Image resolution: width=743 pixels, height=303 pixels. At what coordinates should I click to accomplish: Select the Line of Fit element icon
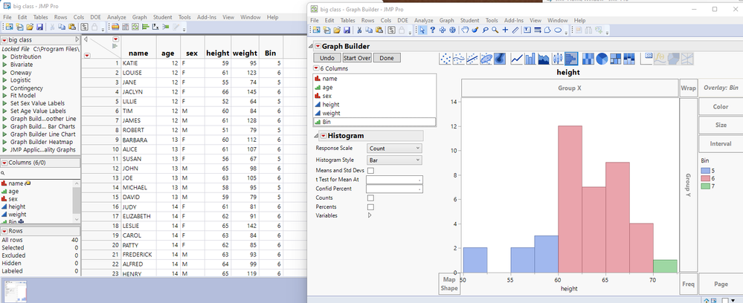point(472,59)
